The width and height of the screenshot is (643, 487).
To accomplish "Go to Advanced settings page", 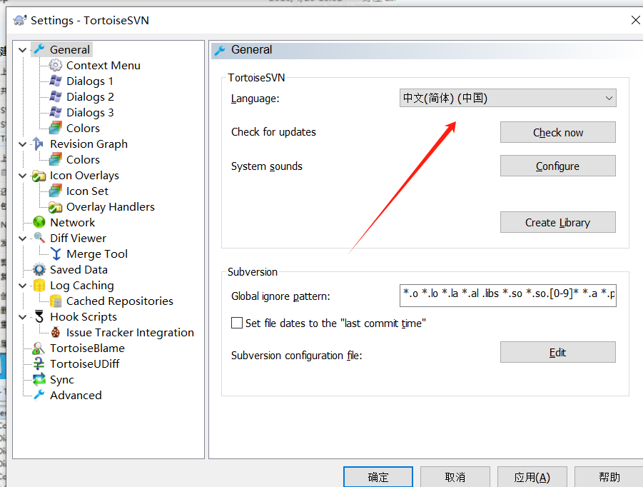I will (x=76, y=395).
